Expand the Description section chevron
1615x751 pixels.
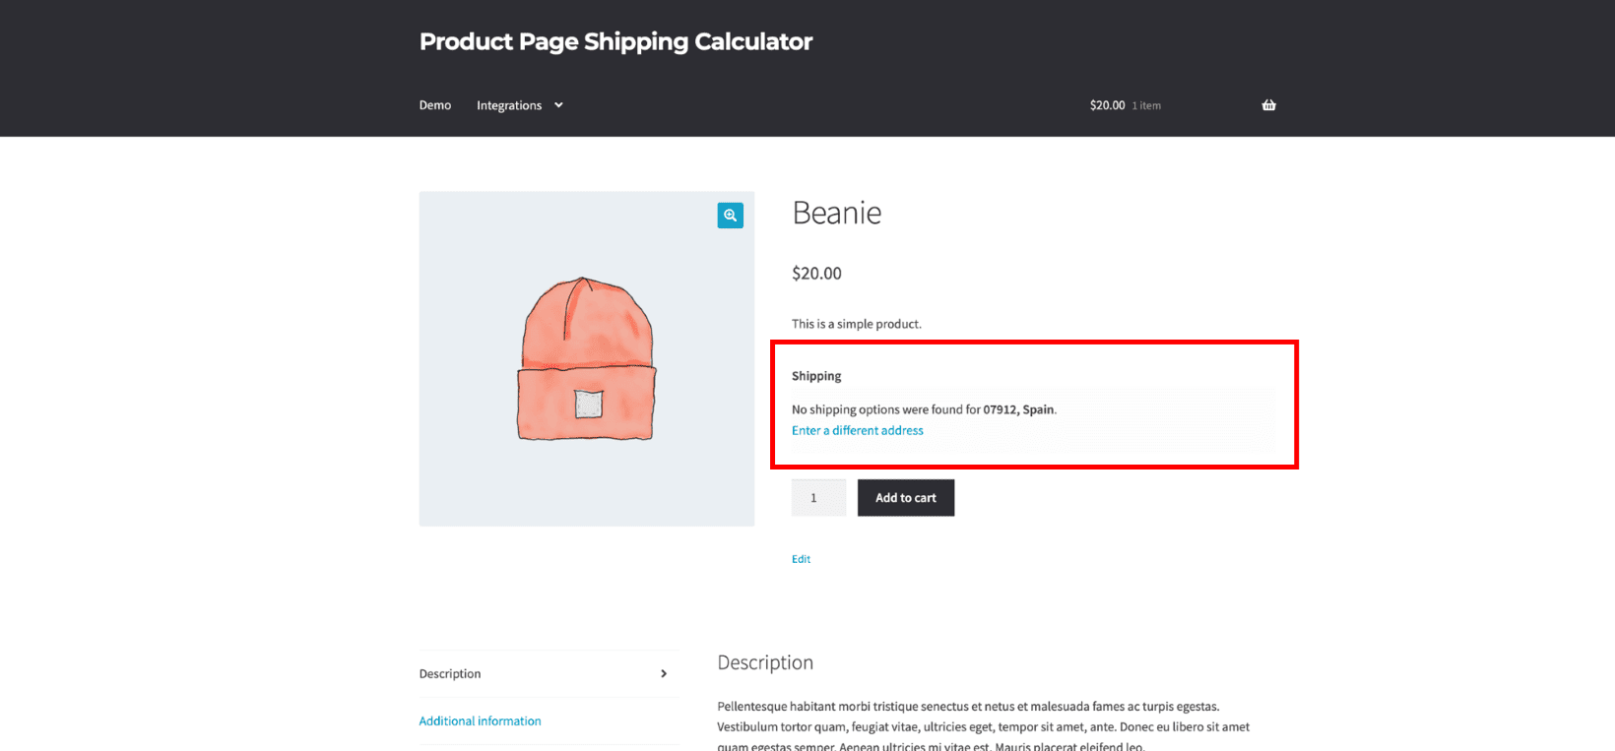666,673
